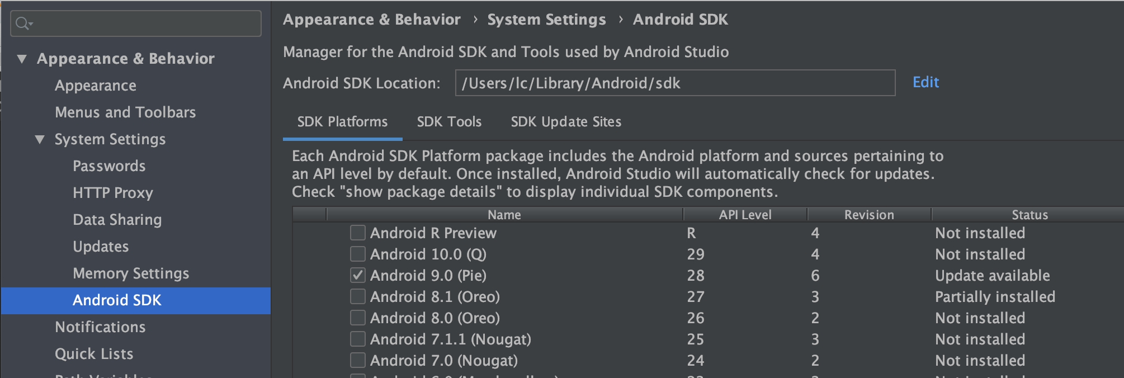The width and height of the screenshot is (1124, 378).
Task: Collapse the Appearance & Behavior section
Action: point(22,58)
